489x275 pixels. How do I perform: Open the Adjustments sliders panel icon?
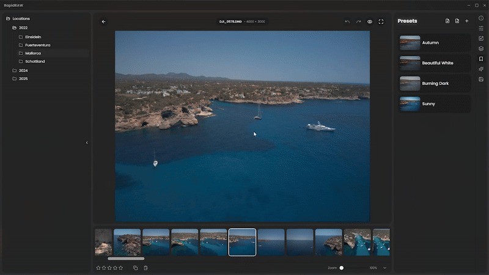(x=481, y=28)
